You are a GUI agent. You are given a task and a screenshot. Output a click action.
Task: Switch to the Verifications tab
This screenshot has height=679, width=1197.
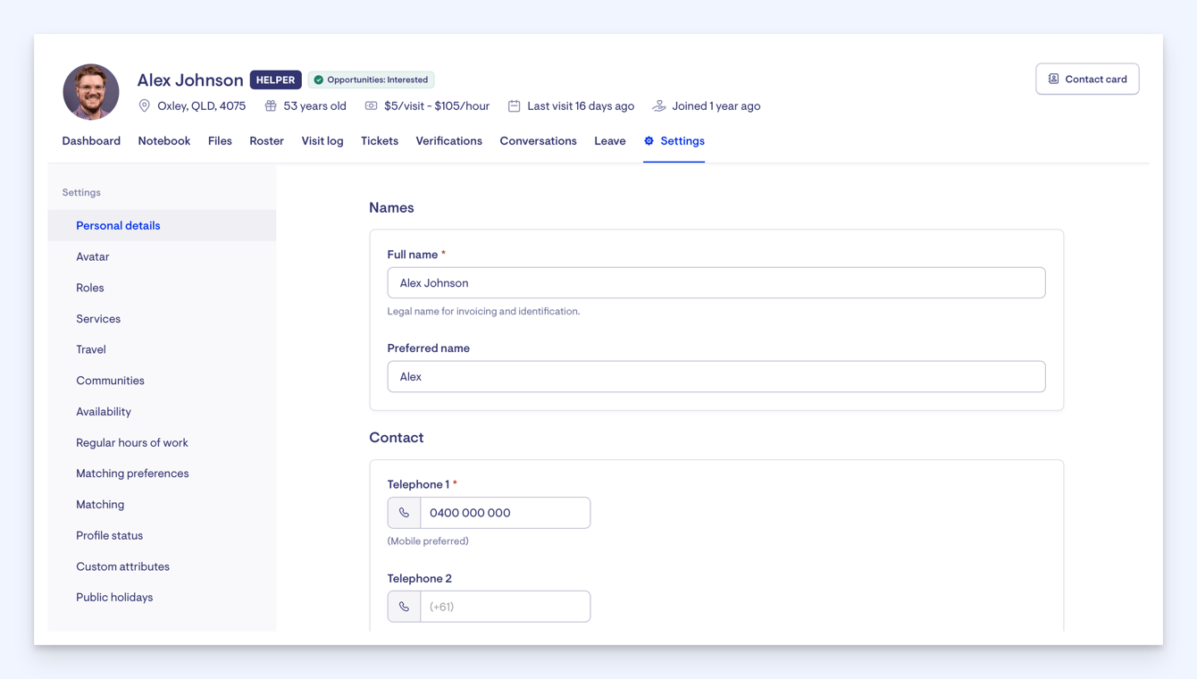click(x=449, y=141)
